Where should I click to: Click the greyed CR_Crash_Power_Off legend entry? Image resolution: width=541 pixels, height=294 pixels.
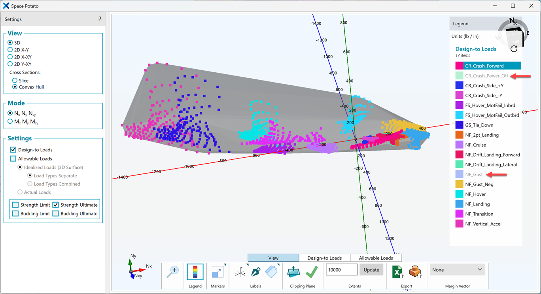pyautogui.click(x=486, y=76)
